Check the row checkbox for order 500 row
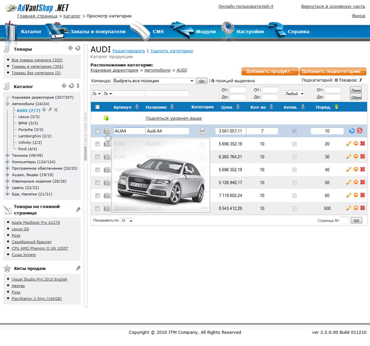 (x=97, y=208)
